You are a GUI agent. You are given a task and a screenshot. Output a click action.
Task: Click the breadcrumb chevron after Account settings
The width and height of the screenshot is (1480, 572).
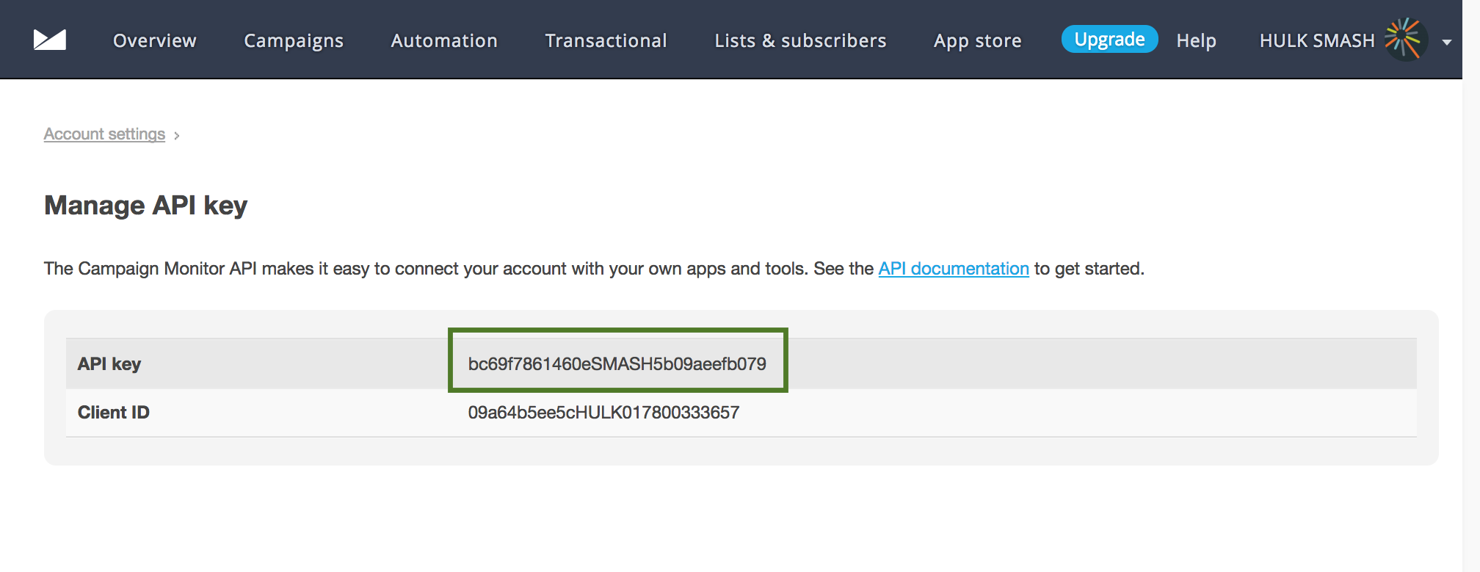177,136
